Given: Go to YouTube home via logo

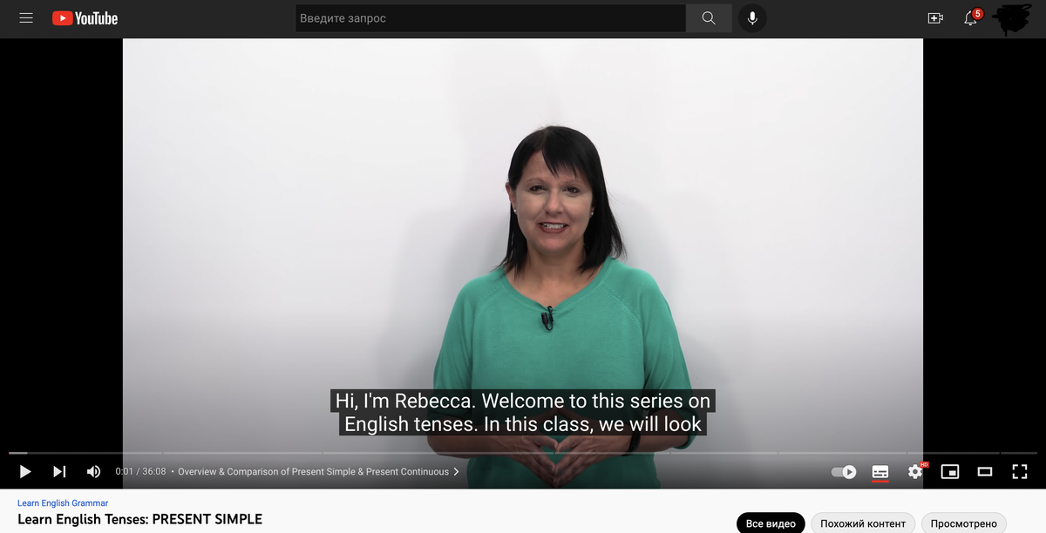Looking at the screenshot, I should pos(85,18).
